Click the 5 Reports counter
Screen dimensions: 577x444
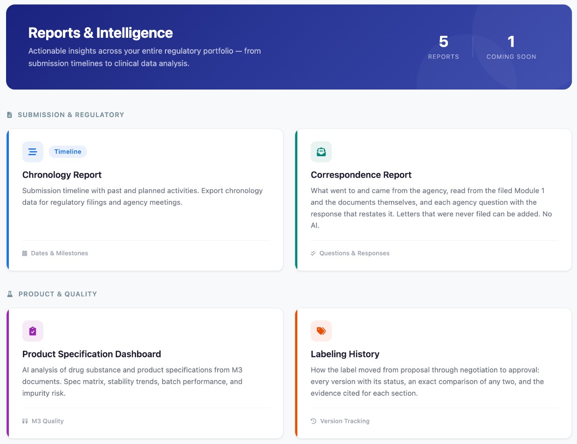coord(444,48)
